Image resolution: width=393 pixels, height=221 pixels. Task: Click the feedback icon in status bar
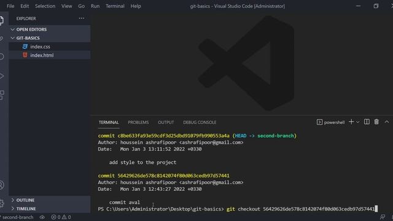383,217
